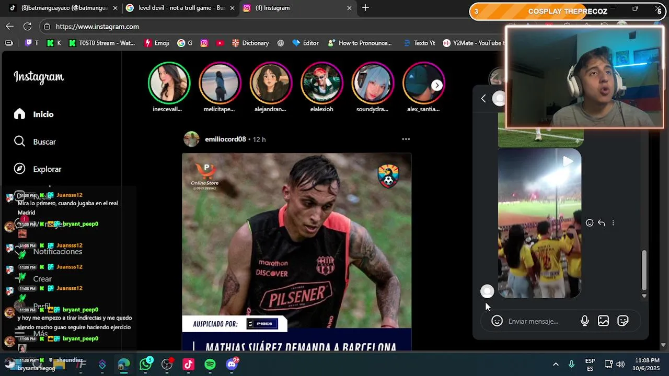Switch ESP keyboard language indicator

pos(590,365)
